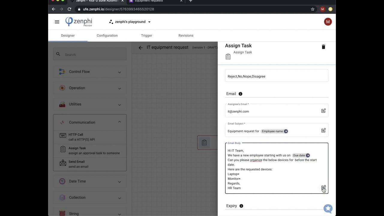384x216 pixels.
Task: Click the HTTP Call API icon
Action: point(63,136)
